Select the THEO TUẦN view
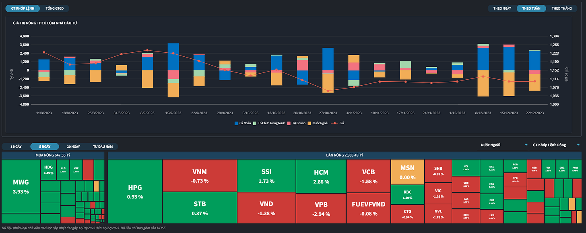Screen dimensions: 586x233 point(531,8)
